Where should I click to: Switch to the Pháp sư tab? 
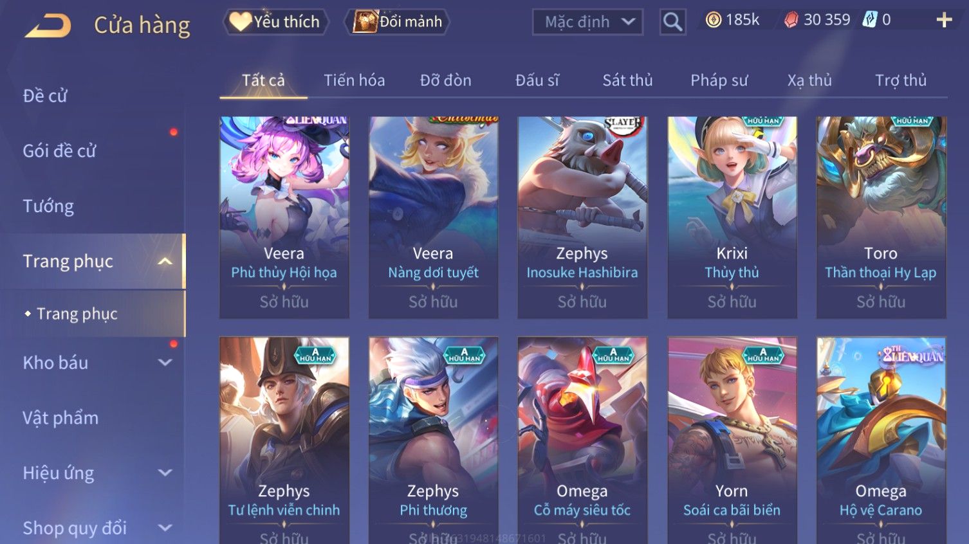[719, 80]
